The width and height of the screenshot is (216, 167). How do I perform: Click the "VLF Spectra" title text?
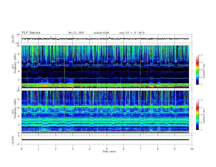click(x=31, y=33)
